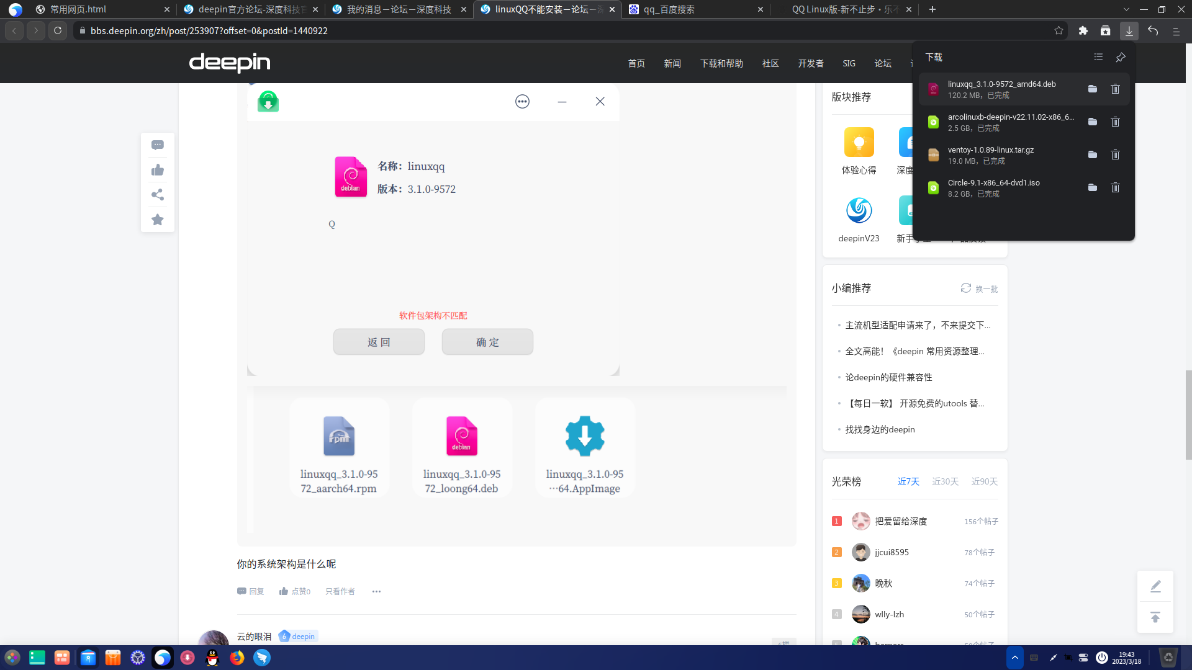Viewport: 1192px width, 670px height.
Task: Switch to the 近30天 ranking tab
Action: (945, 481)
